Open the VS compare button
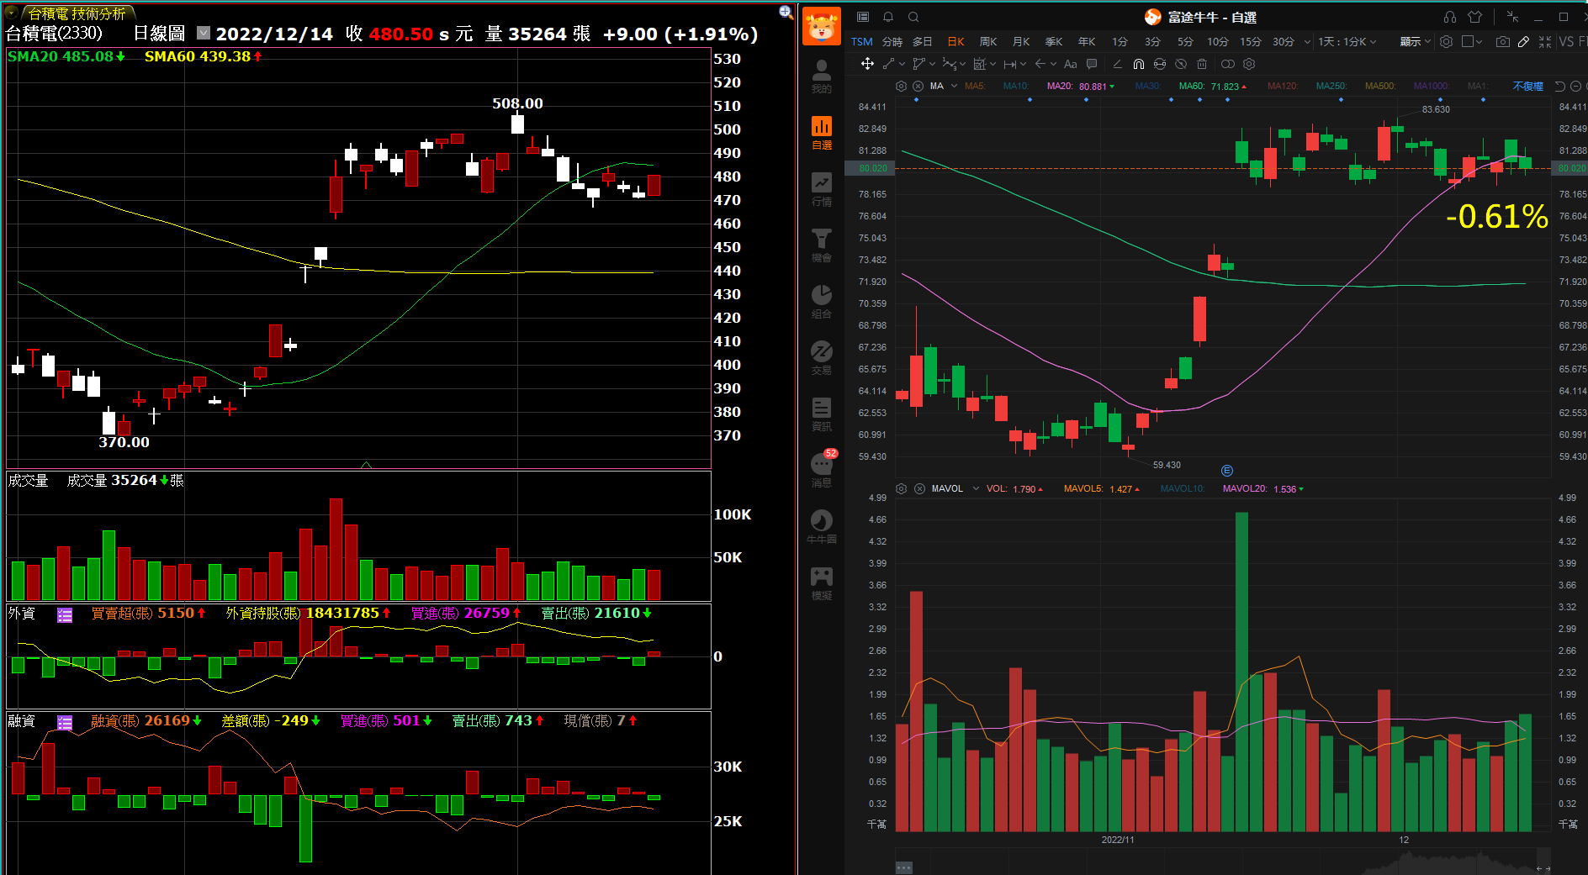This screenshot has width=1588, height=875. [x=1566, y=41]
